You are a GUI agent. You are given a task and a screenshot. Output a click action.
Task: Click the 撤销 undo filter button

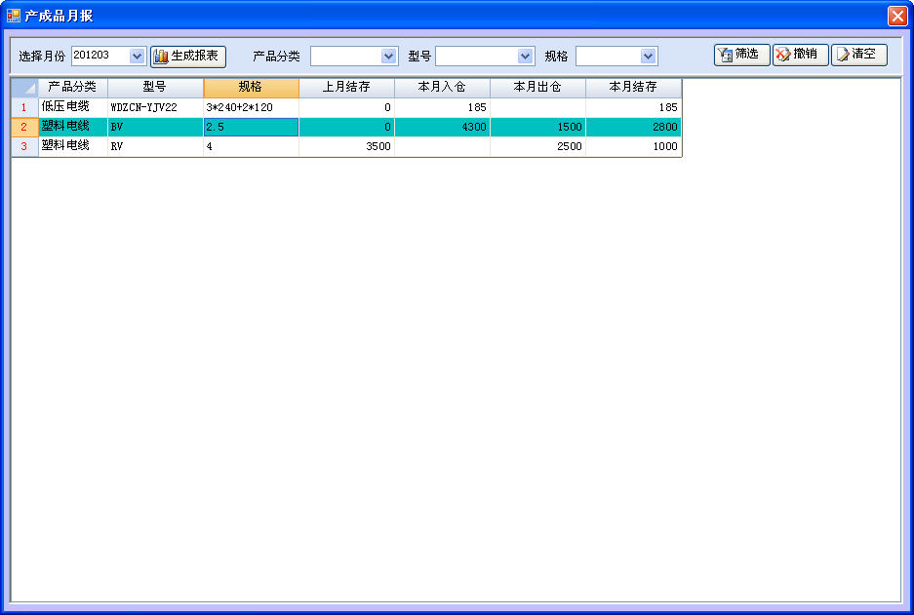point(800,55)
